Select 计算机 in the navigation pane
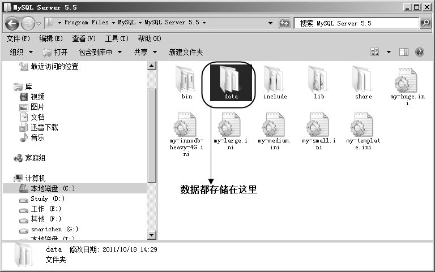 coord(29,178)
